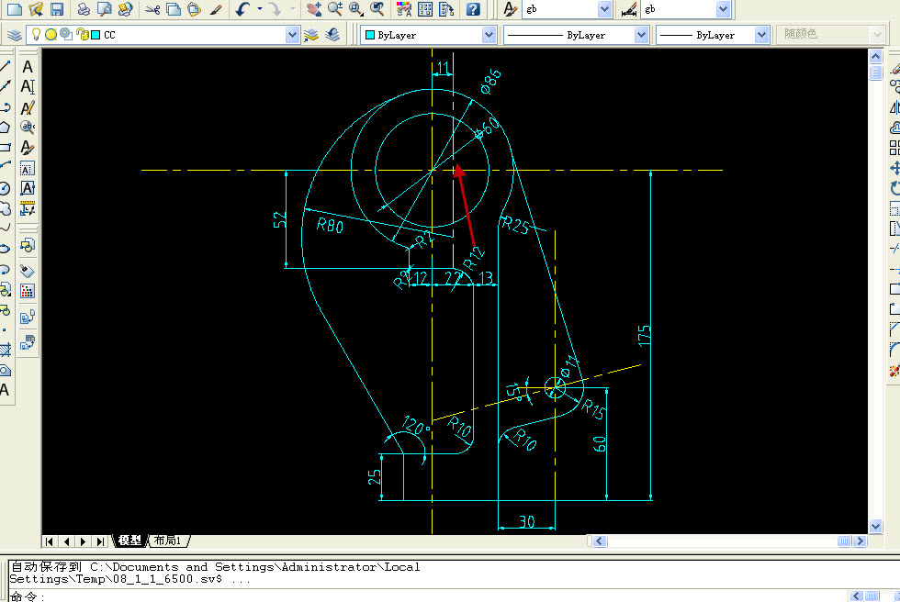Expand the text style gb dropdown
The image size is (900, 602).
[604, 9]
